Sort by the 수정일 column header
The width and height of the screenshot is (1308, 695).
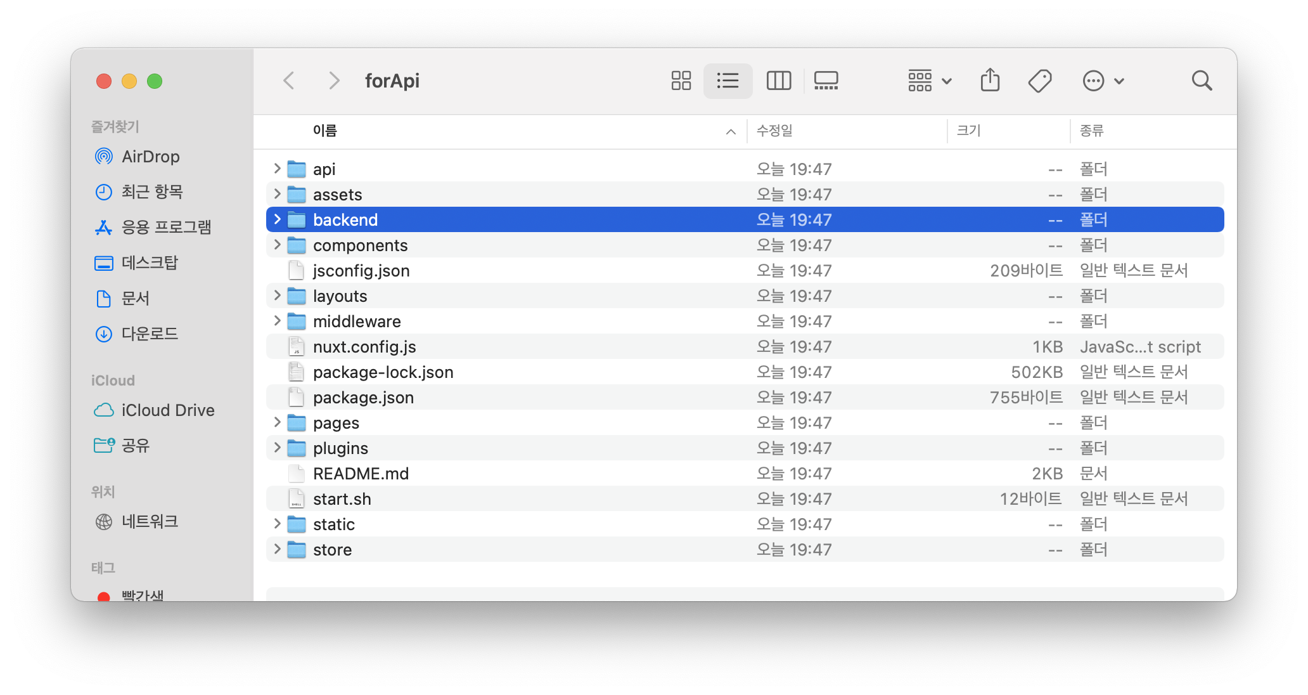774,131
